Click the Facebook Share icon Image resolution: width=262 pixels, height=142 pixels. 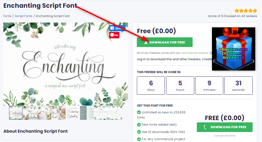coord(117,28)
